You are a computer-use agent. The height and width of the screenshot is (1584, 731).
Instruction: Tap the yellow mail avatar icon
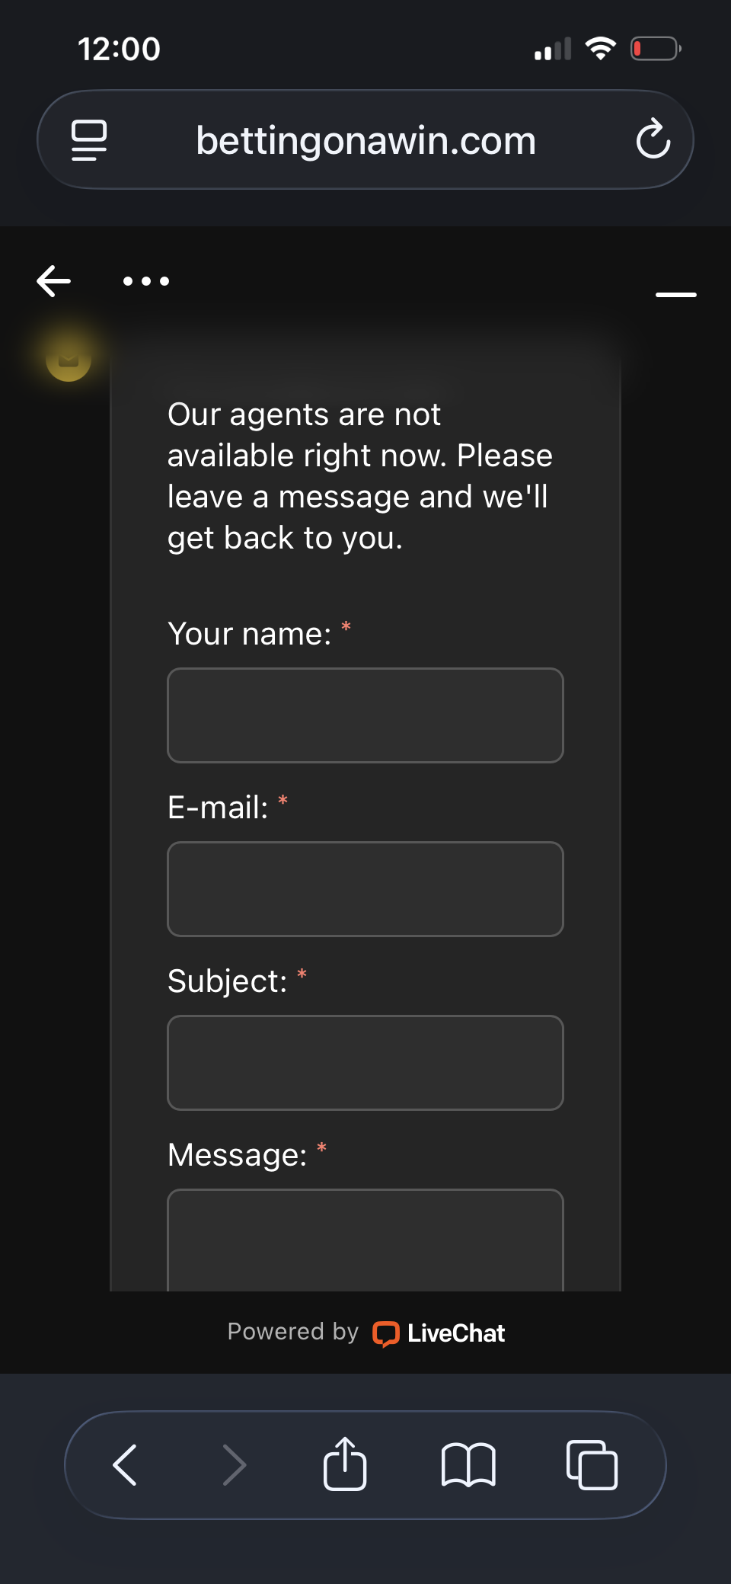click(69, 358)
